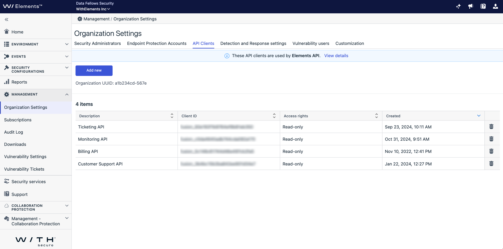Open the user account profile icon

point(495,6)
